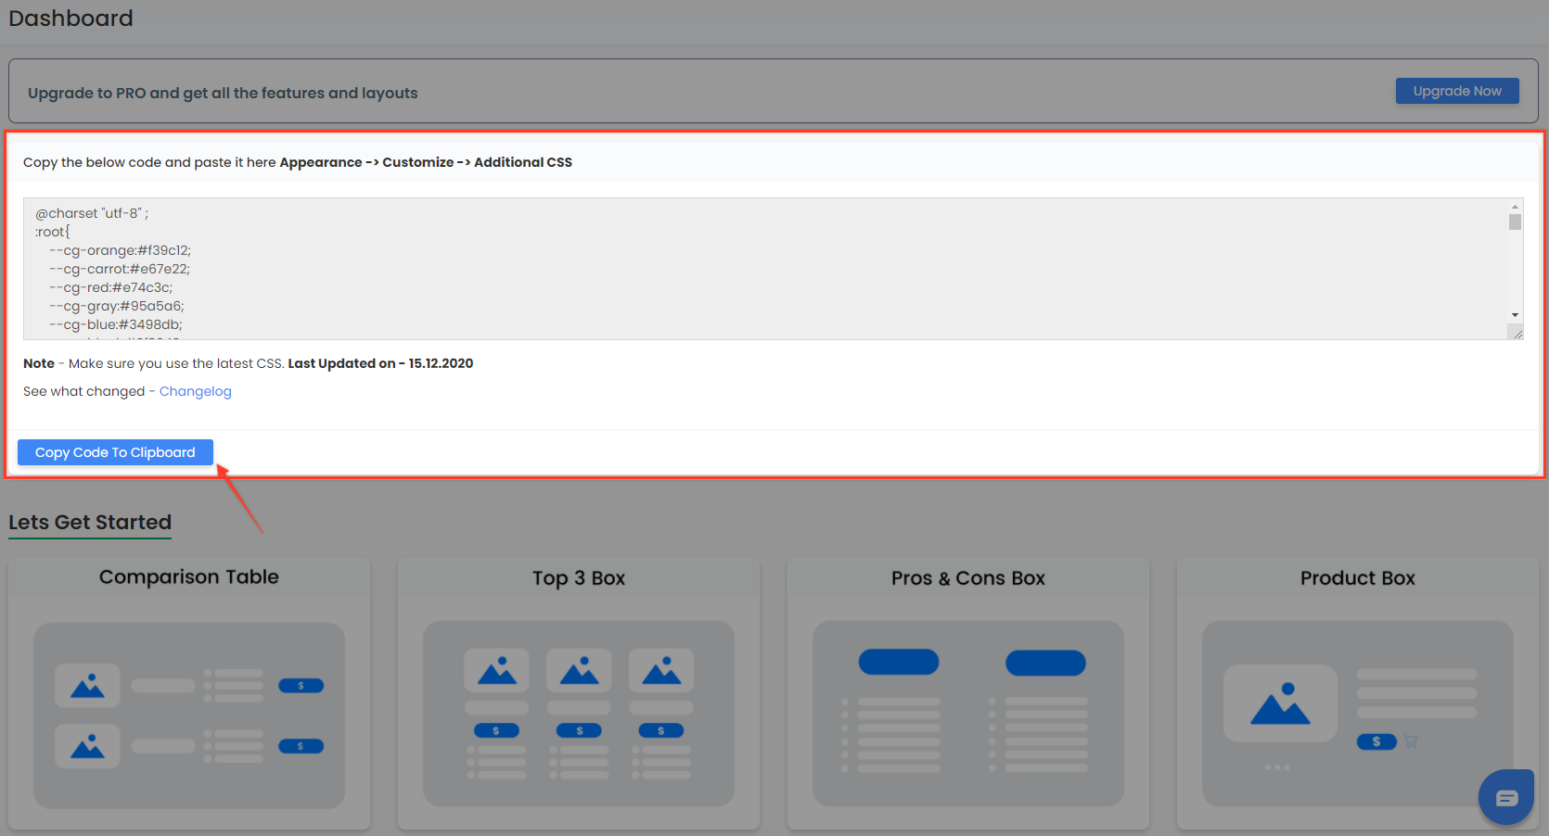This screenshot has width=1549, height=836.
Task: Click the Dashboard page heading
Action: click(x=70, y=19)
